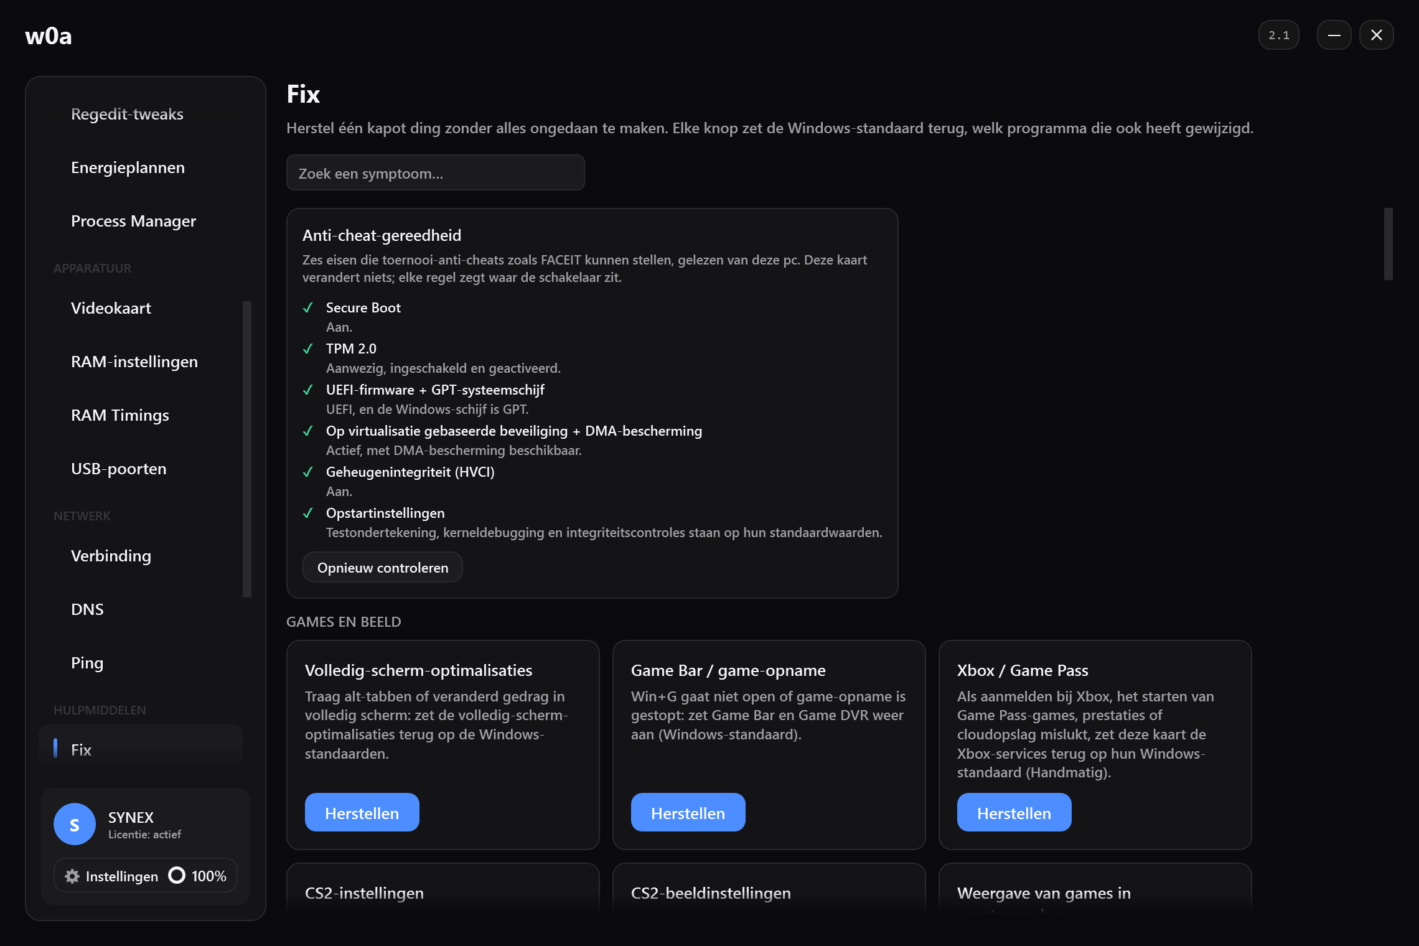Click the main page vertical scrollbar
The width and height of the screenshot is (1419, 946).
coord(1389,244)
